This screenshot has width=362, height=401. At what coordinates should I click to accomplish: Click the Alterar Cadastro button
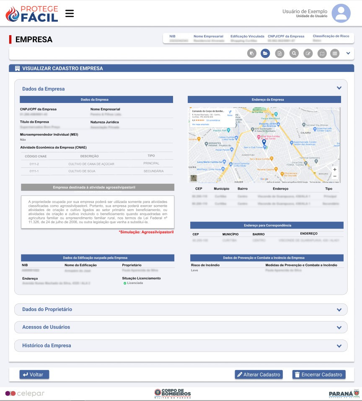pos(259,375)
